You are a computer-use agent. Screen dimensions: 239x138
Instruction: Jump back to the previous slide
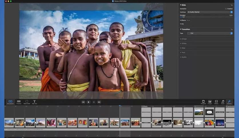pos(83,102)
